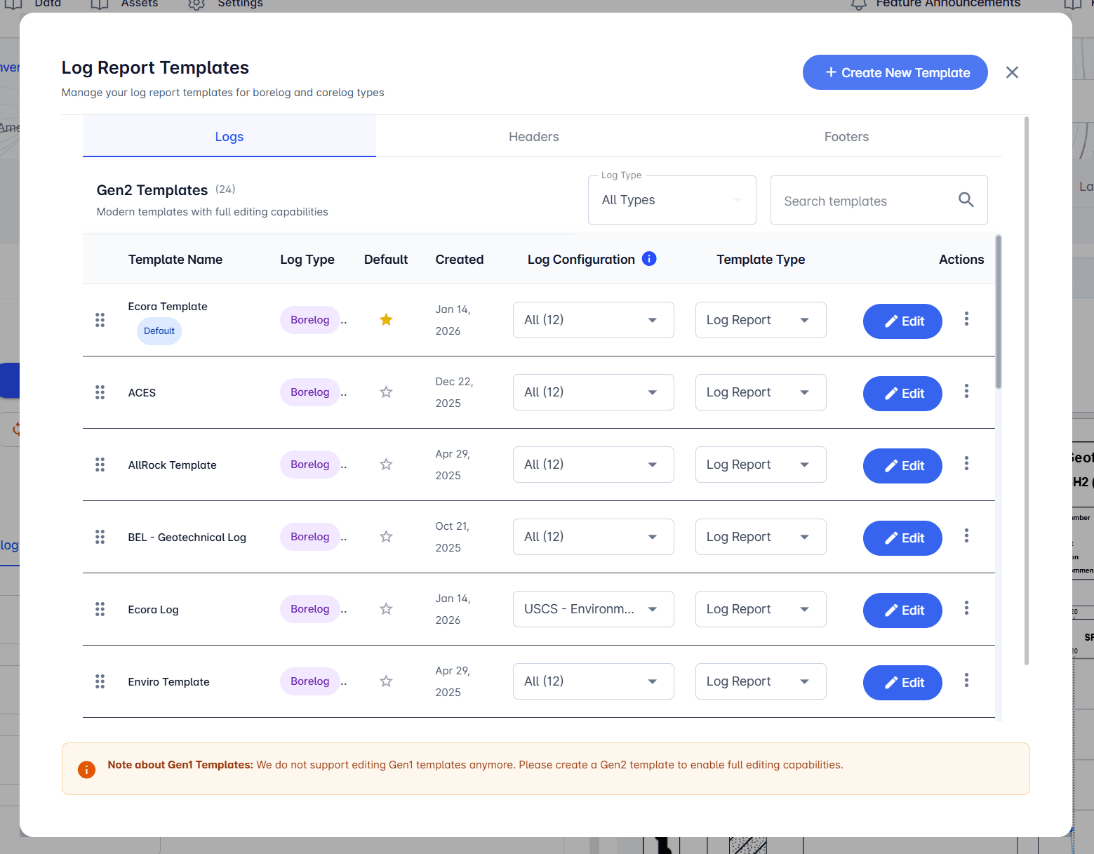Open three-dot menu for Enviro Template
This screenshot has width=1094, height=854.
(966, 681)
